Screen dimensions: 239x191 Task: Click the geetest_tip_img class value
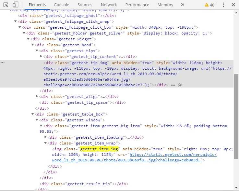pyautogui.click(x=90, y=63)
